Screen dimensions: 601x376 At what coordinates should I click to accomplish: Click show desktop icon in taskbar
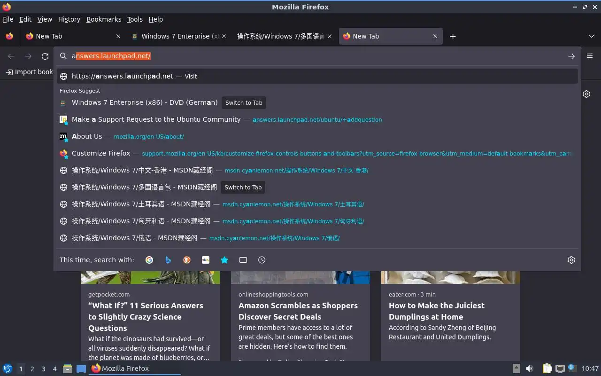click(81, 368)
